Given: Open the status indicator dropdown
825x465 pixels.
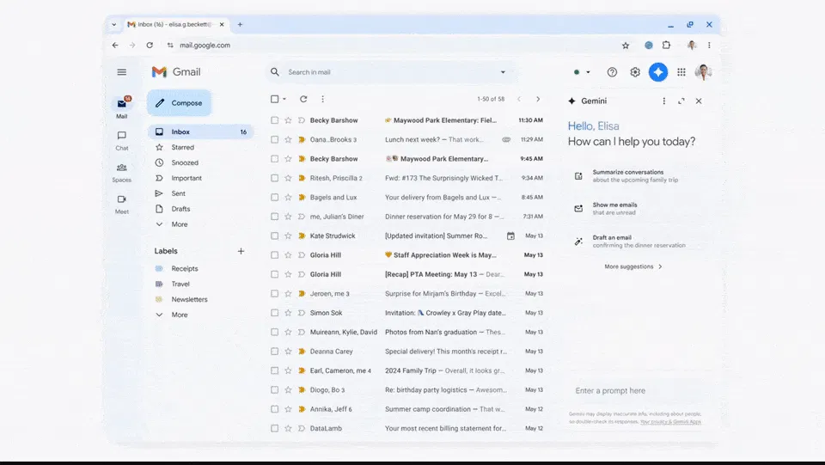Looking at the screenshot, I should coord(582,72).
